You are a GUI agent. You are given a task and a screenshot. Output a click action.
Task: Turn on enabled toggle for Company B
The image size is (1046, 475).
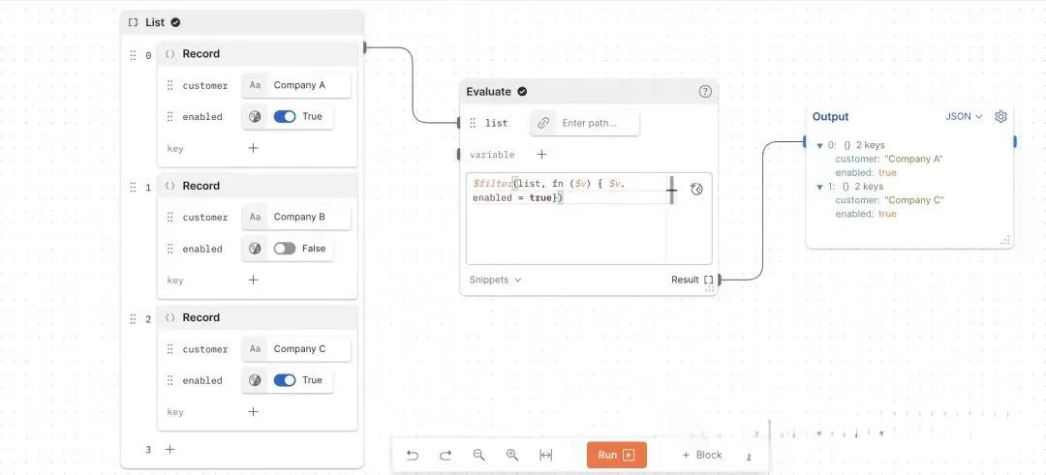(284, 249)
